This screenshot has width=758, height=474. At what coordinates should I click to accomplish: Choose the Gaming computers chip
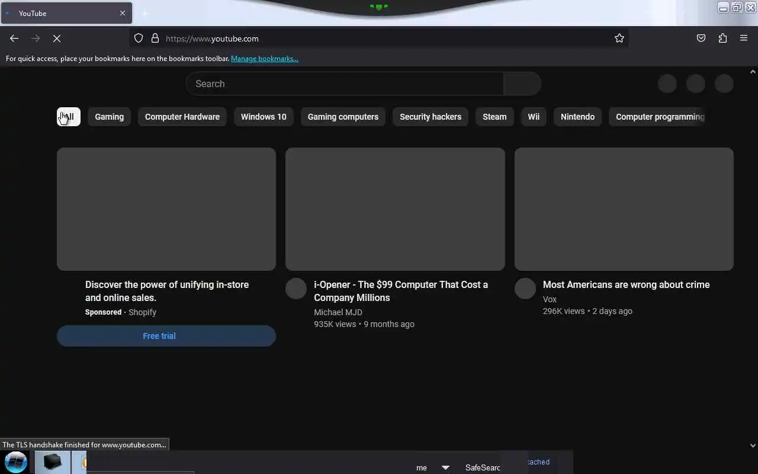[343, 117]
